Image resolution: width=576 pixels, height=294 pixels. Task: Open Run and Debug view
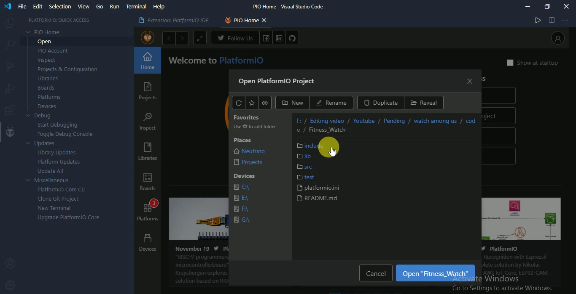pyautogui.click(x=10, y=88)
